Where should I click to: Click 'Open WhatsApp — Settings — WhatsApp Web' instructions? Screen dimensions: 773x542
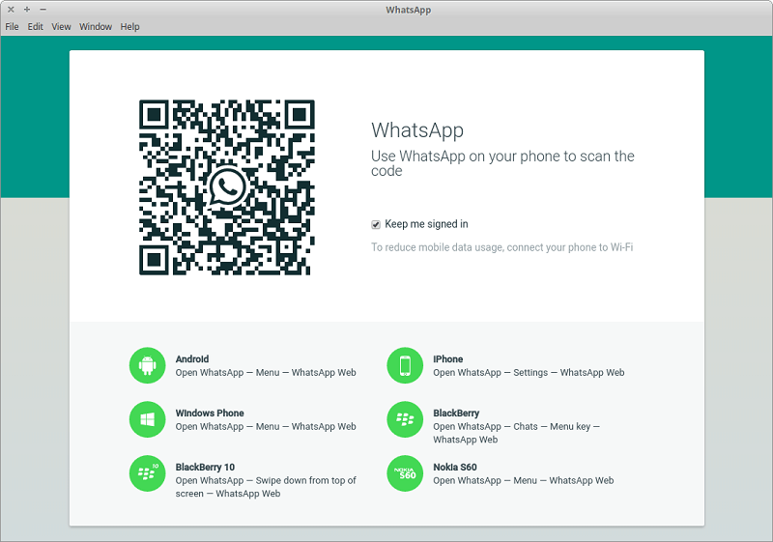click(529, 373)
